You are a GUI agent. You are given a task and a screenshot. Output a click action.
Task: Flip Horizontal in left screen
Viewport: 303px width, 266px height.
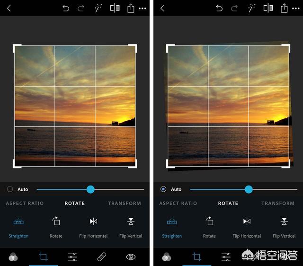pos(94,228)
